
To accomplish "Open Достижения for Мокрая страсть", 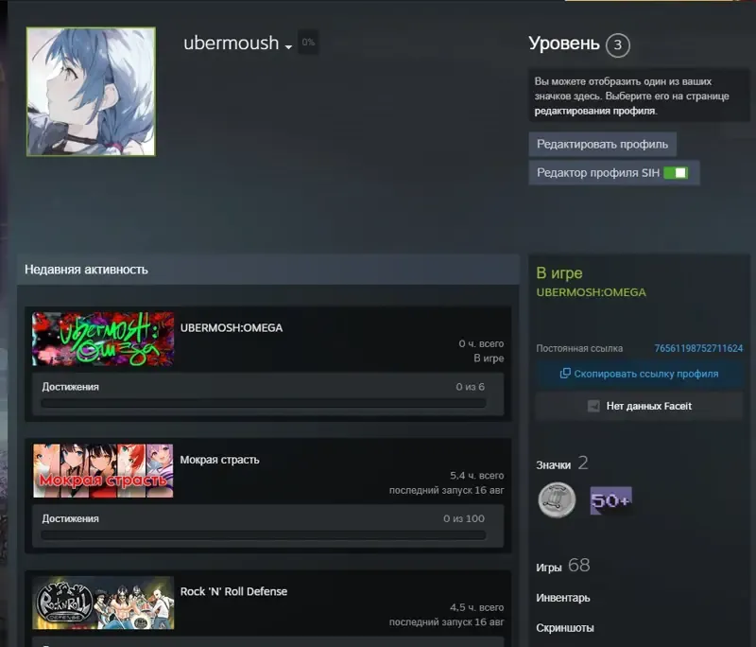I will point(70,518).
